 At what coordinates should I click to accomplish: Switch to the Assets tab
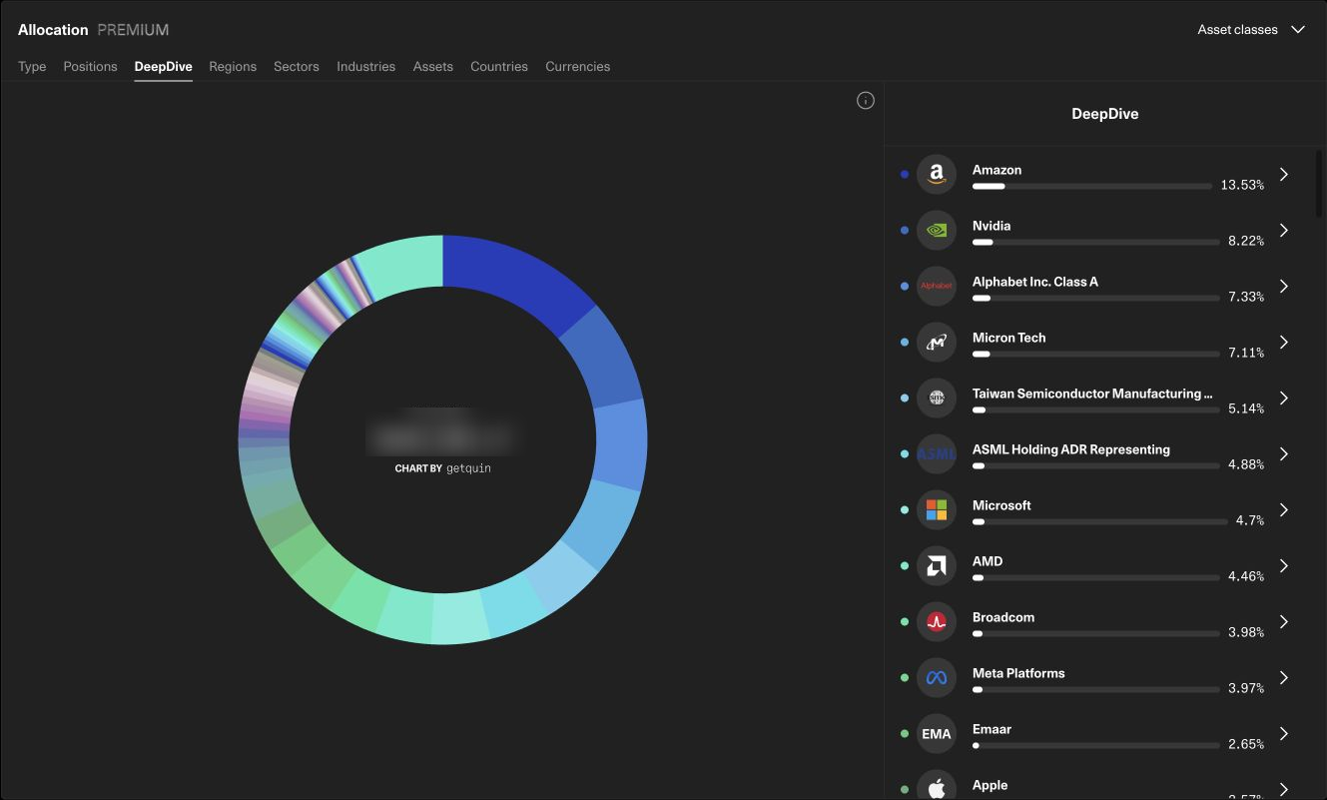click(x=433, y=66)
